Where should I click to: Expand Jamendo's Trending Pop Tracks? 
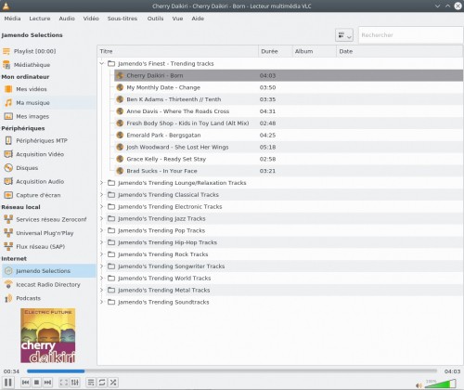[101, 230]
